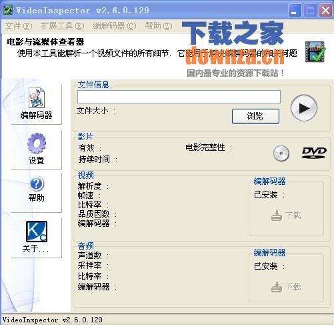The image size is (334, 325).
Task: Click the status bar VideoInspector v2.6.0.129 text
Action: [53, 320]
